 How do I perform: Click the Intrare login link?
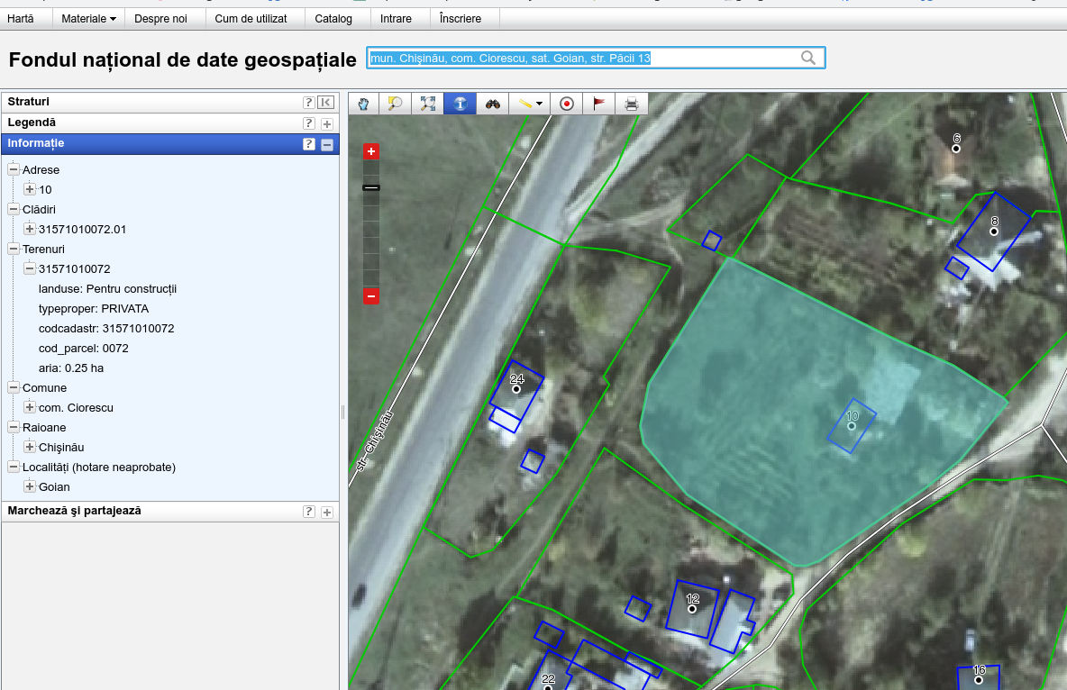396,18
